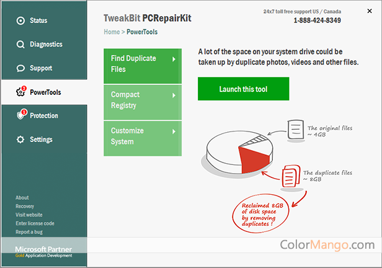Click Visit website link
Image resolution: width=382 pixels, height=268 pixels.
pos(29,215)
